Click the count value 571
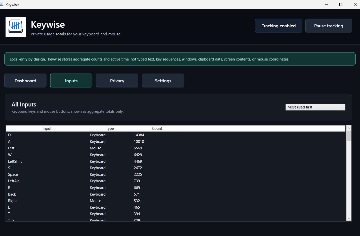360x236 pixels. (x=137, y=194)
